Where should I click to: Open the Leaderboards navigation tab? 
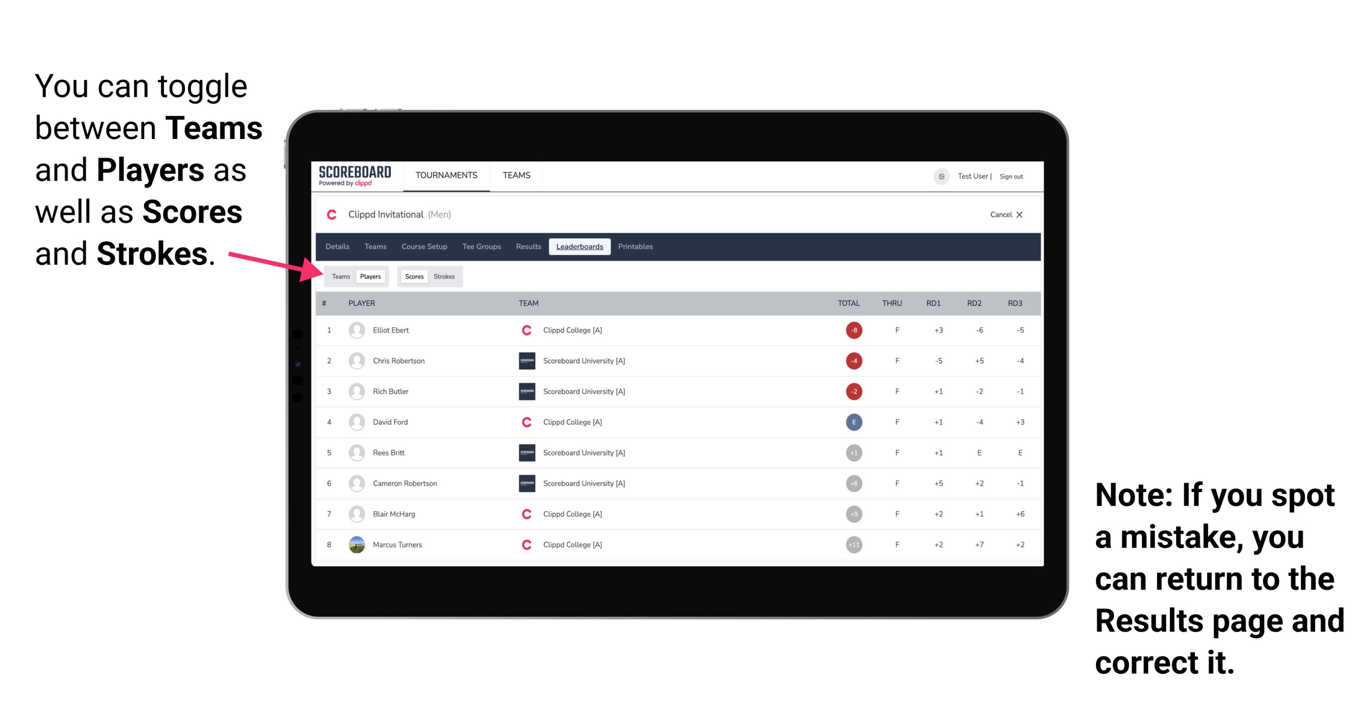click(x=580, y=247)
